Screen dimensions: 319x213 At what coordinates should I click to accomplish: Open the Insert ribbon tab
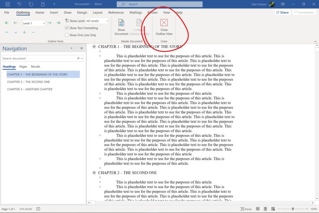click(54, 12)
